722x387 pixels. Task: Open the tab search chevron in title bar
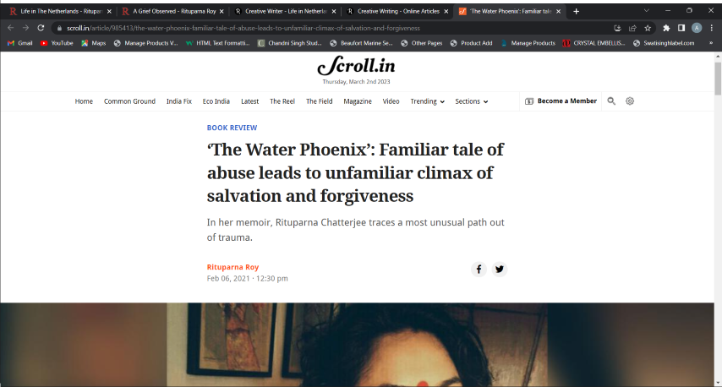[x=646, y=11]
